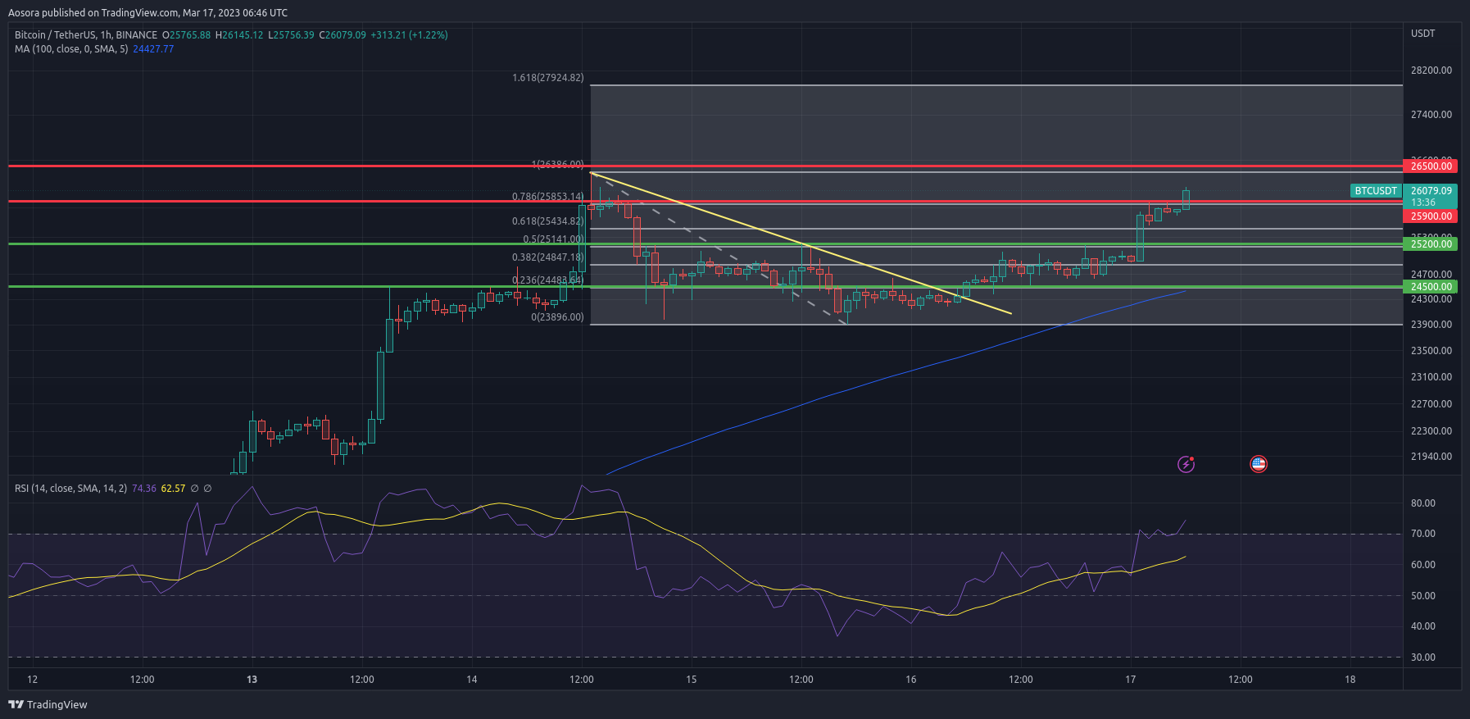Click the date 17 on time axis
This screenshot has width=1470, height=719.
click(1130, 680)
